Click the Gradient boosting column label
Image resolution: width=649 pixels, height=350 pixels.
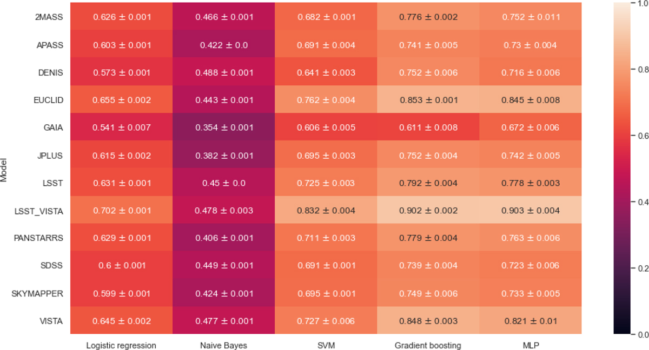click(x=428, y=345)
